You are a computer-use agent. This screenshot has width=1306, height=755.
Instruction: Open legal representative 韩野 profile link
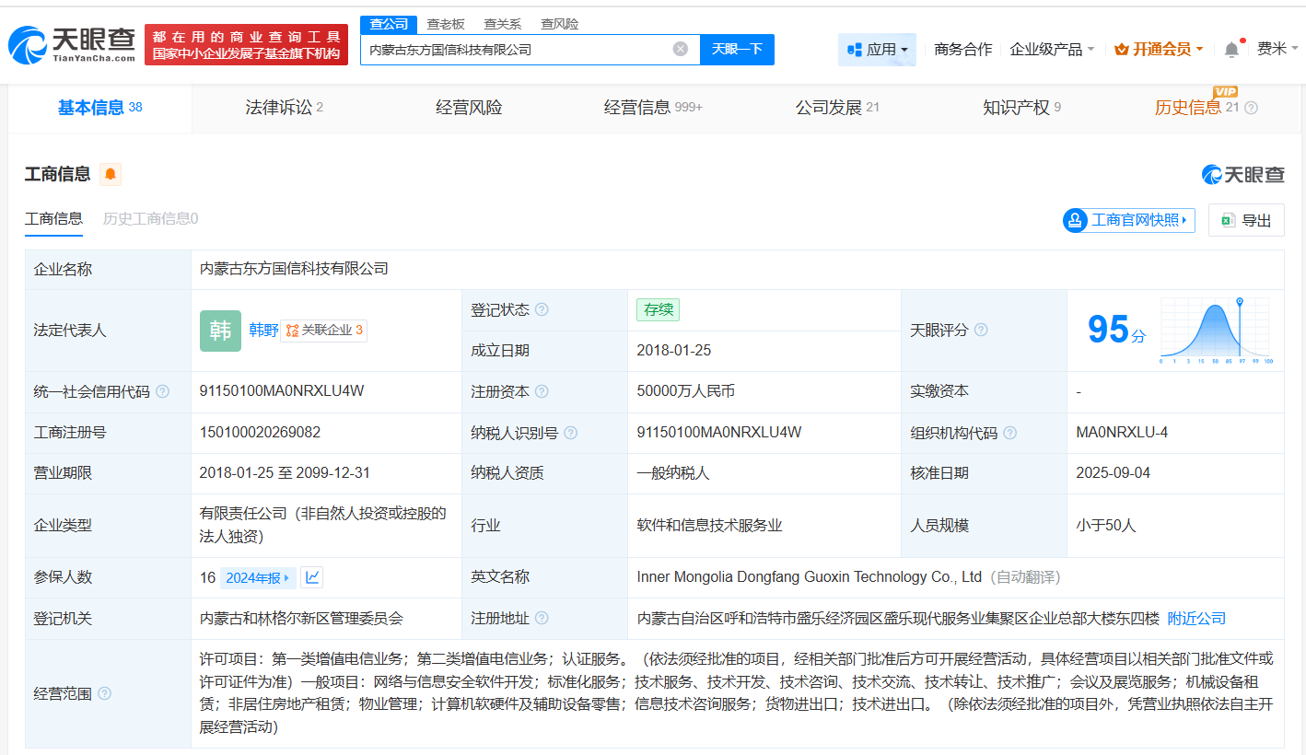tap(262, 331)
